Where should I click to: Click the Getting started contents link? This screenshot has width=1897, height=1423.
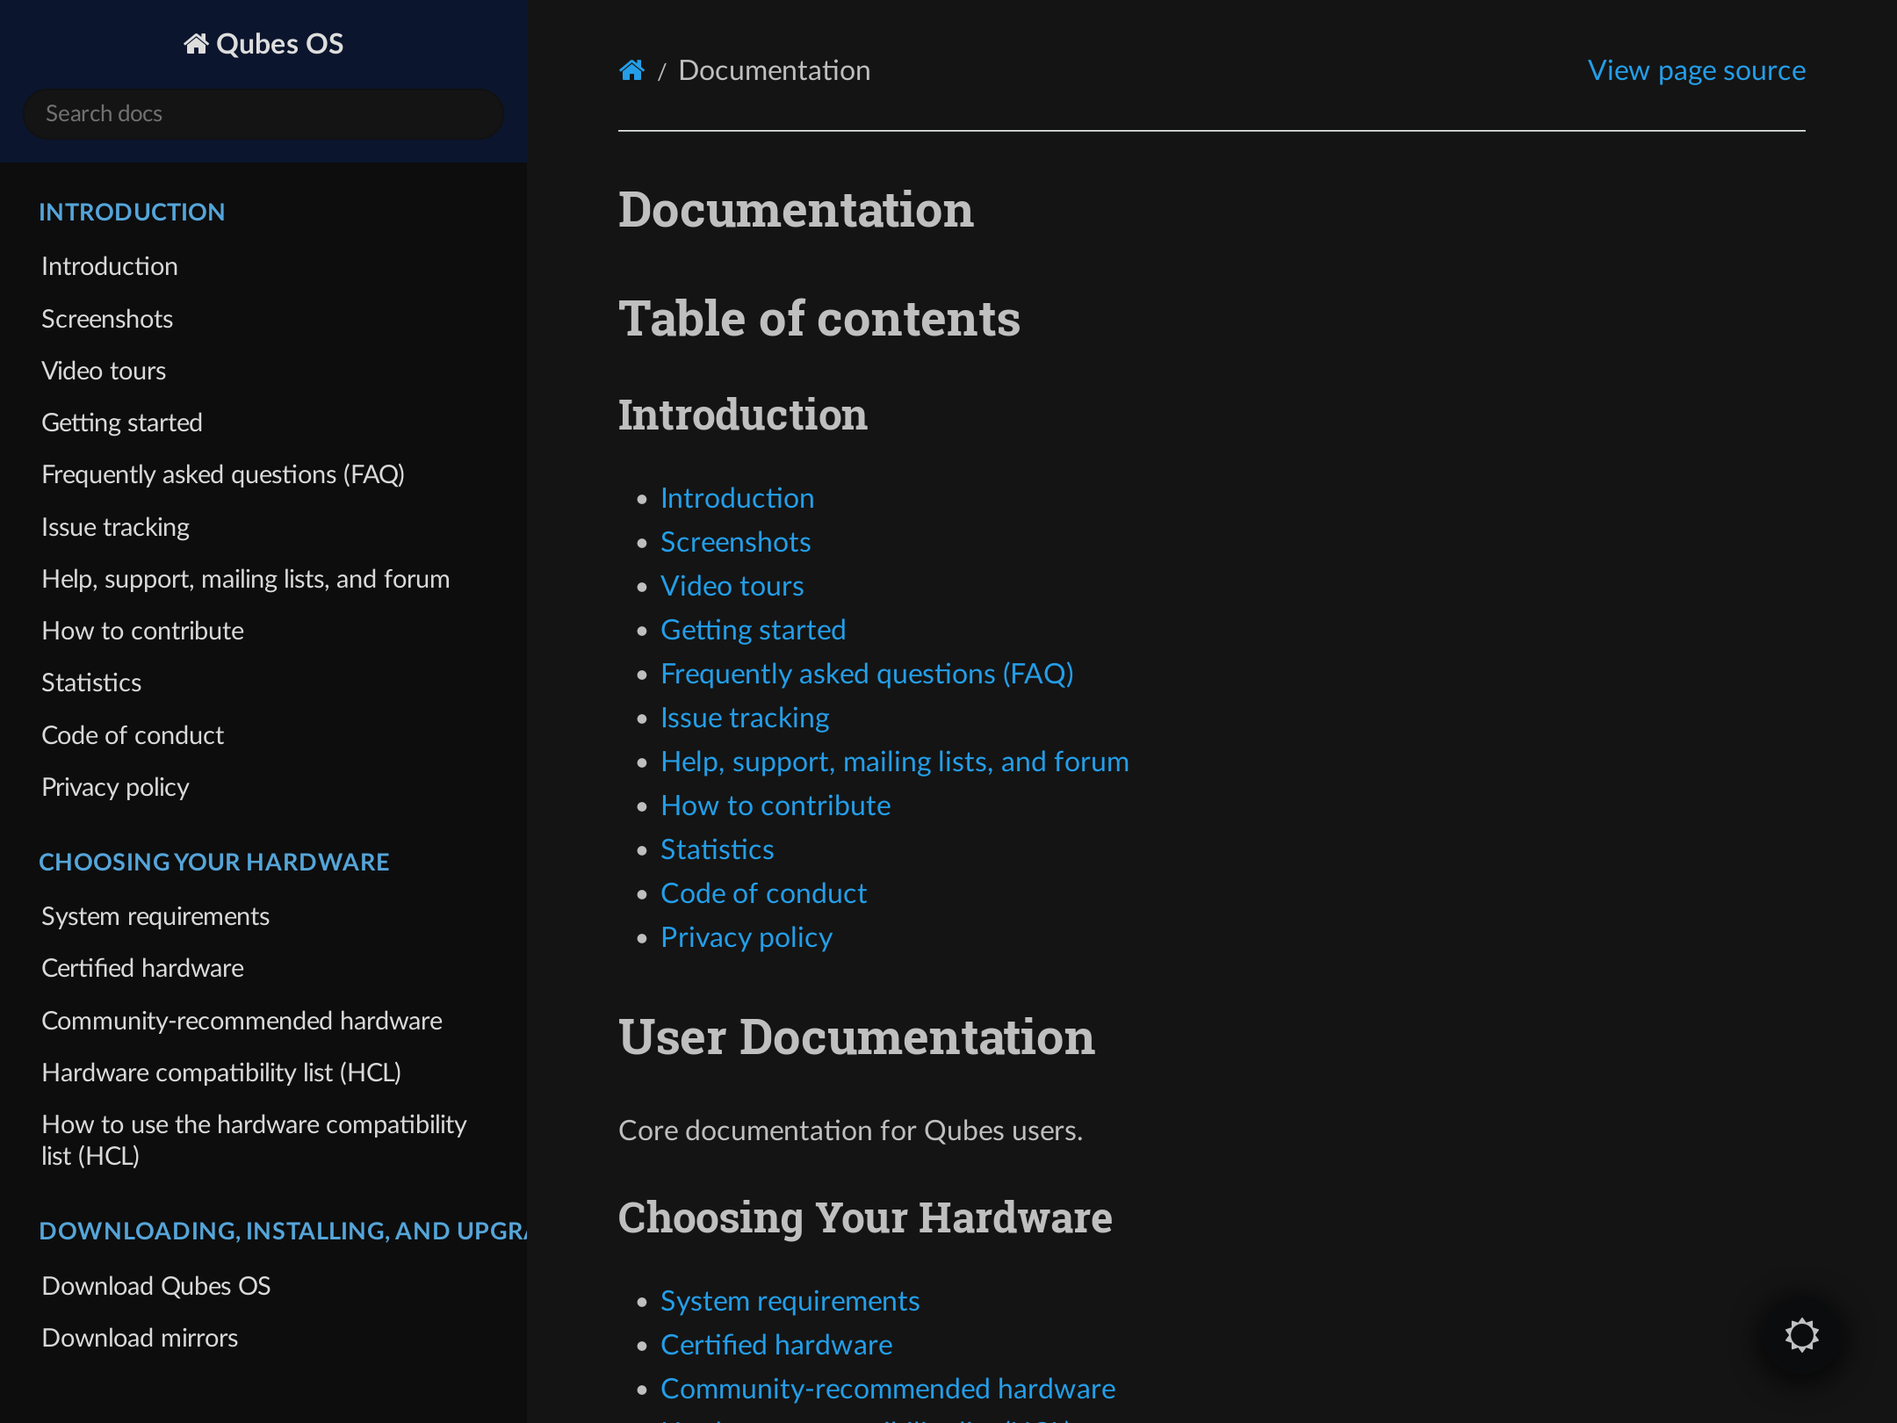pyautogui.click(x=753, y=630)
